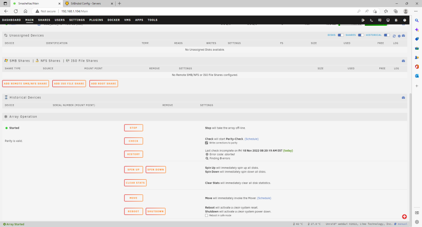Screen dimensions: 422x227
Task: Click dashboard icon in Historical Devices header
Action: click(x=403, y=97)
